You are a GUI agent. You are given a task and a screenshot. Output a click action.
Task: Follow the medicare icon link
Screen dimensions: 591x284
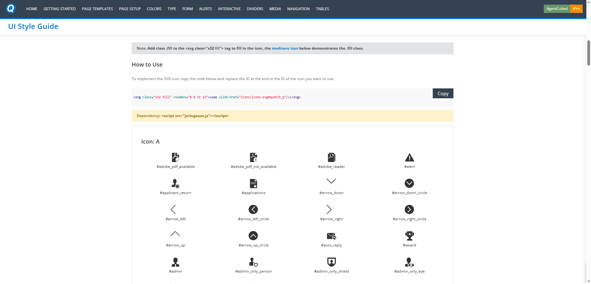[x=285, y=48]
